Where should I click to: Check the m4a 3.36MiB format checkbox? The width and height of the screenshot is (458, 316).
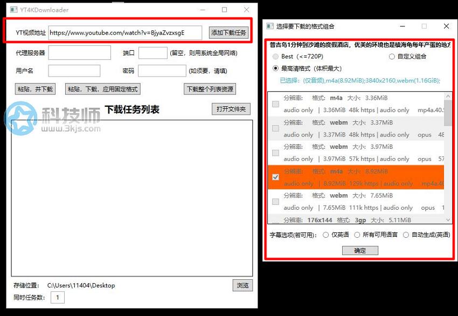tap(275, 104)
